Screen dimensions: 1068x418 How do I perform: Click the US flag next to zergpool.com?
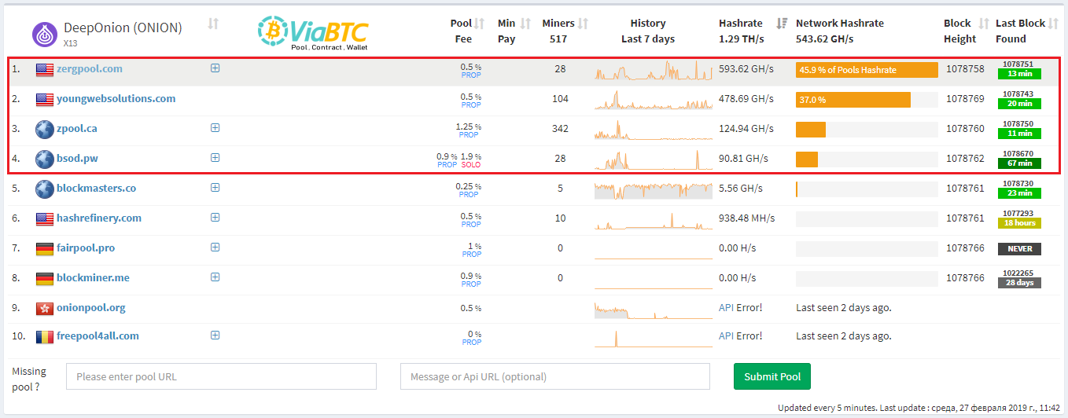click(x=44, y=69)
